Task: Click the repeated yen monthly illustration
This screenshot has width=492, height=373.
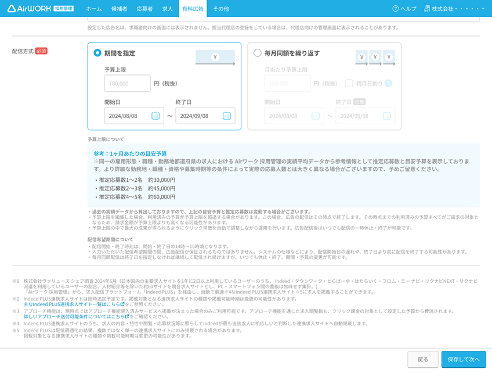Action: [x=375, y=58]
